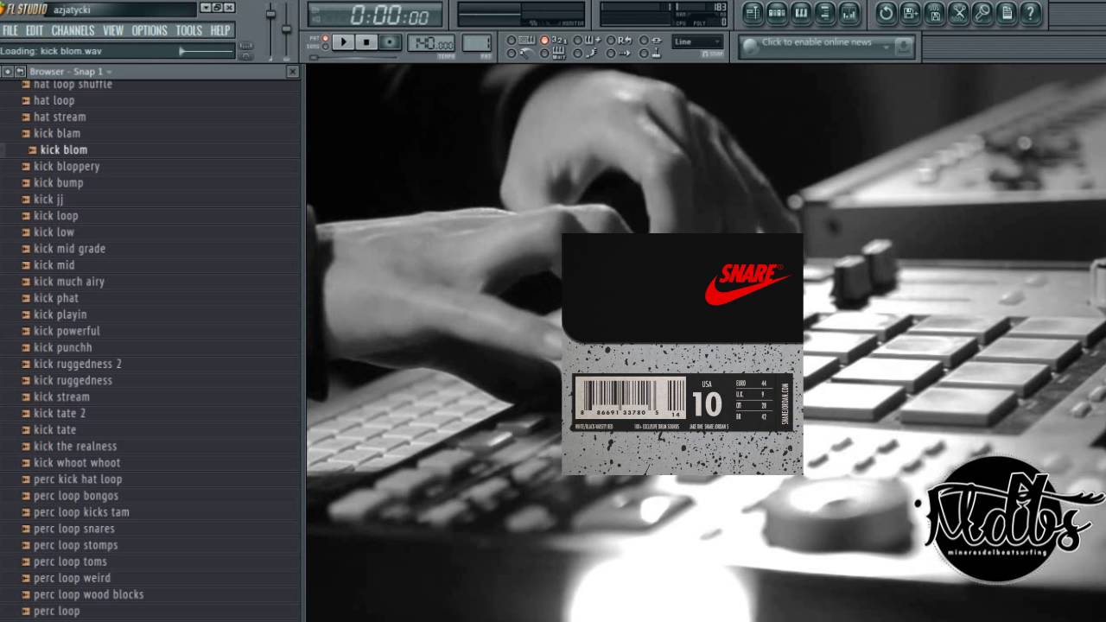Open the HELP menu

pyautogui.click(x=220, y=30)
